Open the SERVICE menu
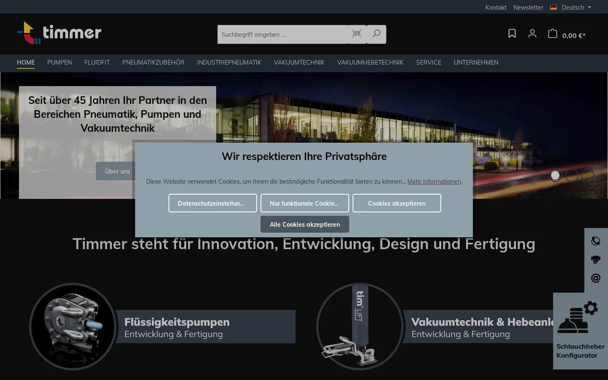 tap(429, 62)
